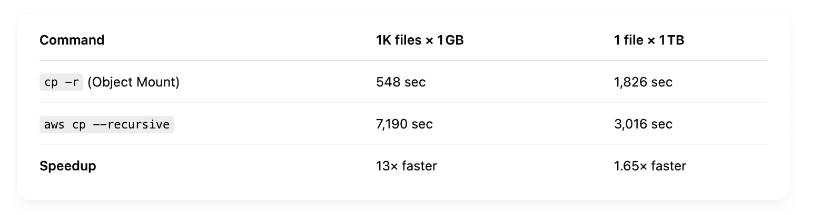Click the '1.65× faster' cell

pyautogui.click(x=650, y=166)
